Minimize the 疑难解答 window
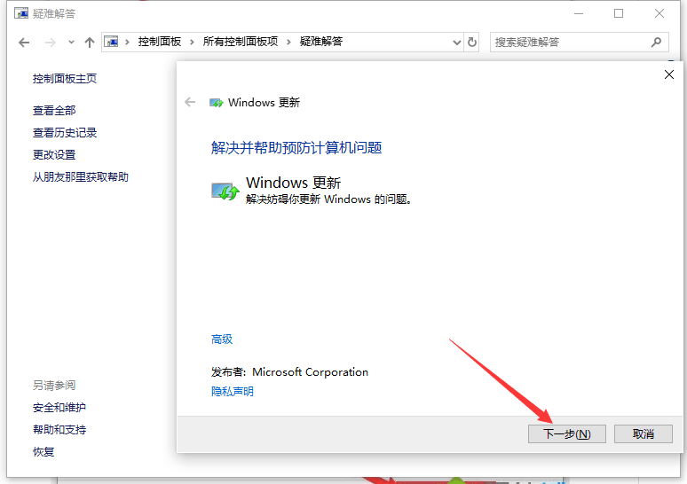687x484 pixels. (x=579, y=13)
